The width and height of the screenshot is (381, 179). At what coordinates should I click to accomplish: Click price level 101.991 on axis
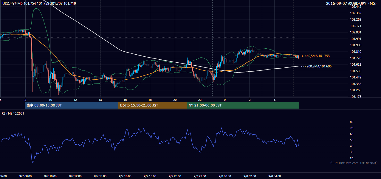(355, 39)
